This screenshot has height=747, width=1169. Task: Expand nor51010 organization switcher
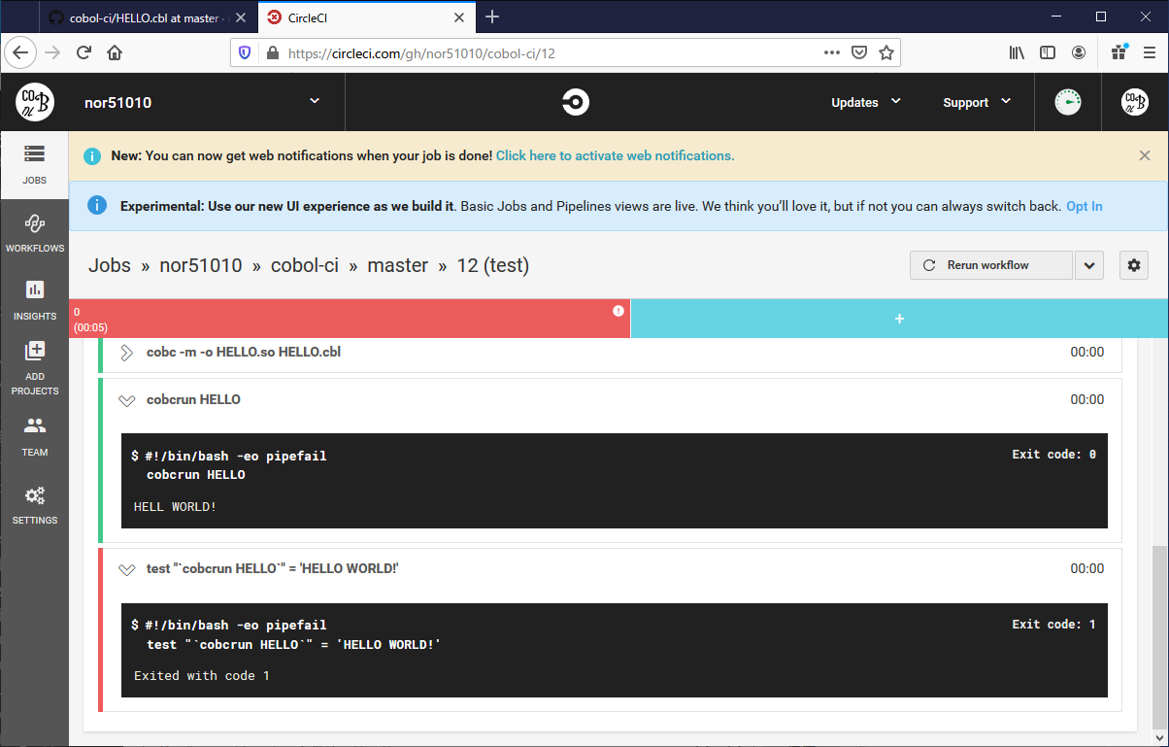(314, 101)
